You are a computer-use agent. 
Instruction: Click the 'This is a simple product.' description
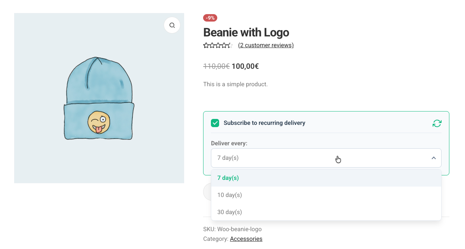click(235, 84)
